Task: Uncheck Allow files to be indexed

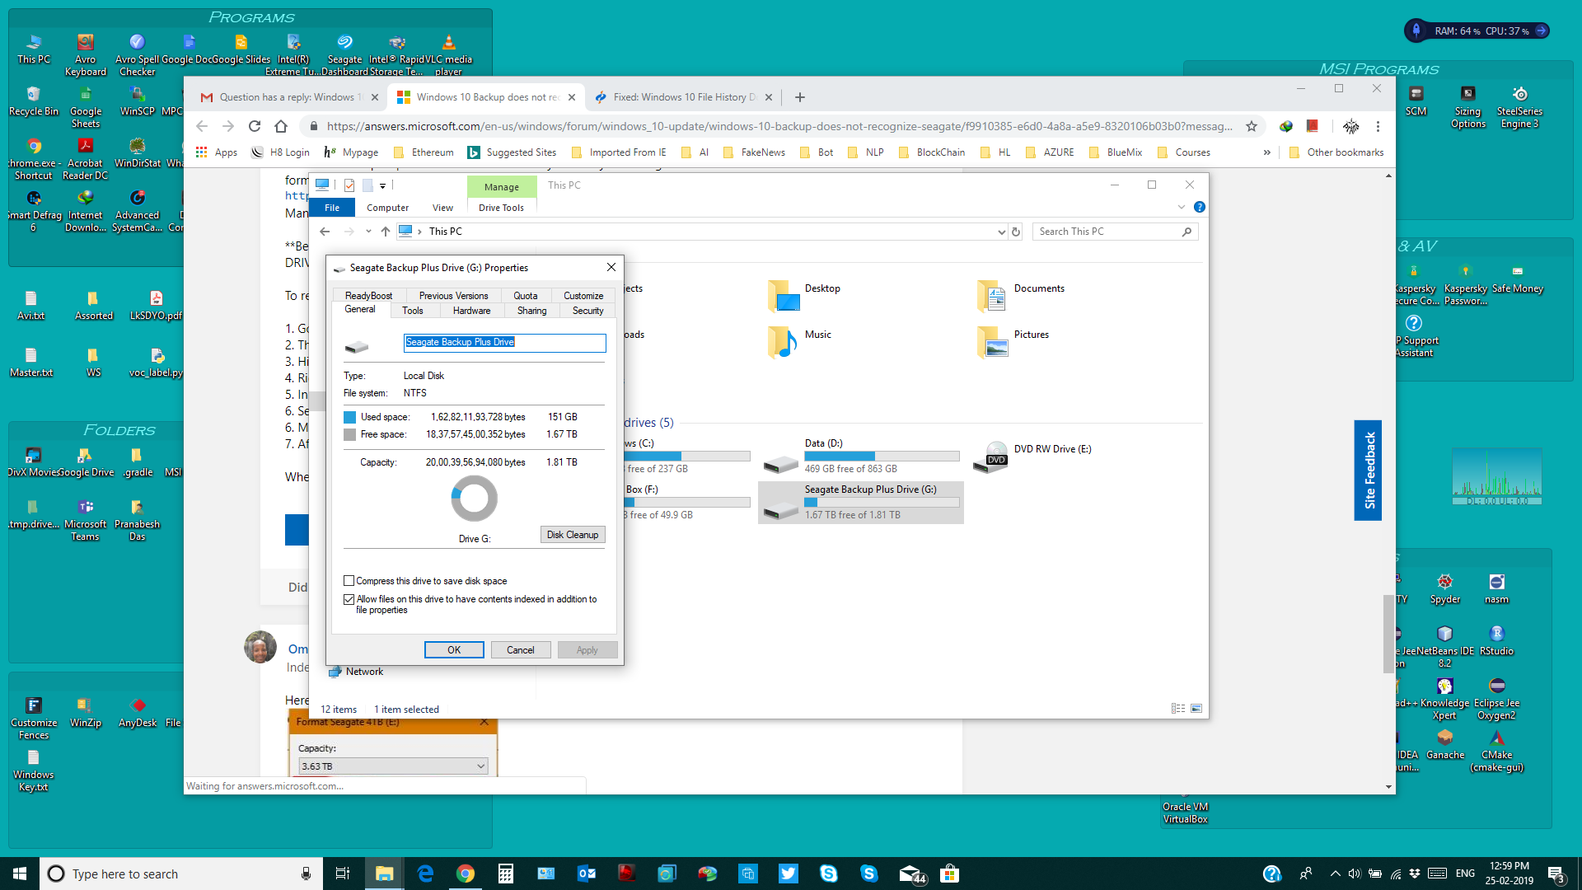Action: (x=349, y=599)
